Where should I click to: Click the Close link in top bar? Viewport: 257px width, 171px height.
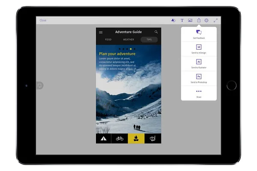pyautogui.click(x=43, y=20)
